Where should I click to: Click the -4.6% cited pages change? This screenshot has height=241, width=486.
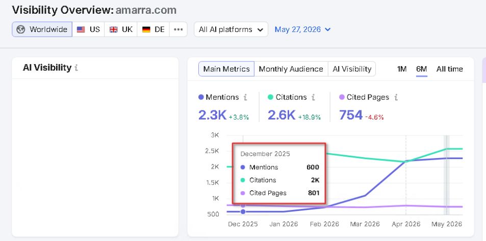374,117
